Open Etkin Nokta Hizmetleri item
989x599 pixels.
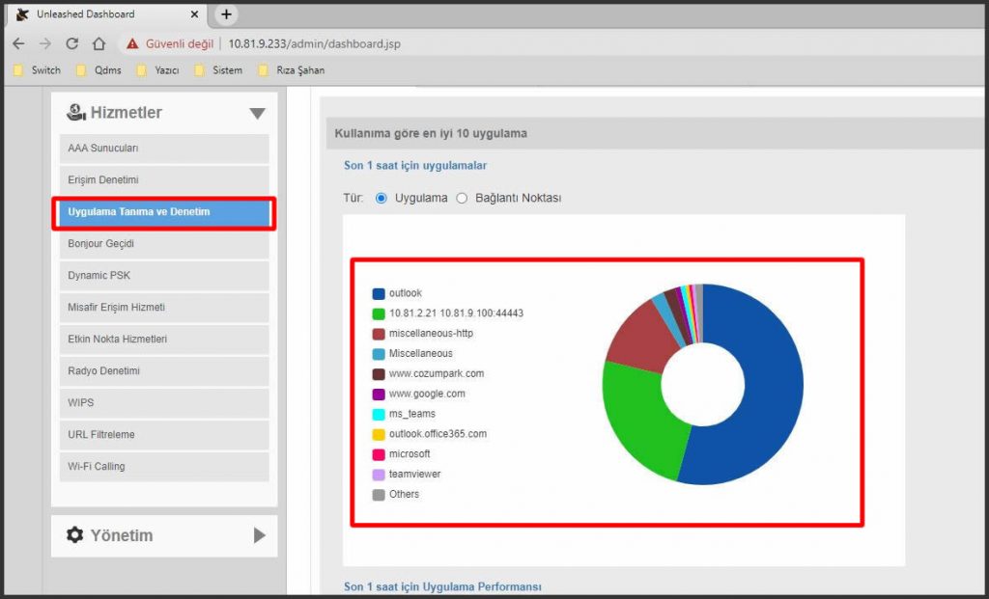point(164,340)
